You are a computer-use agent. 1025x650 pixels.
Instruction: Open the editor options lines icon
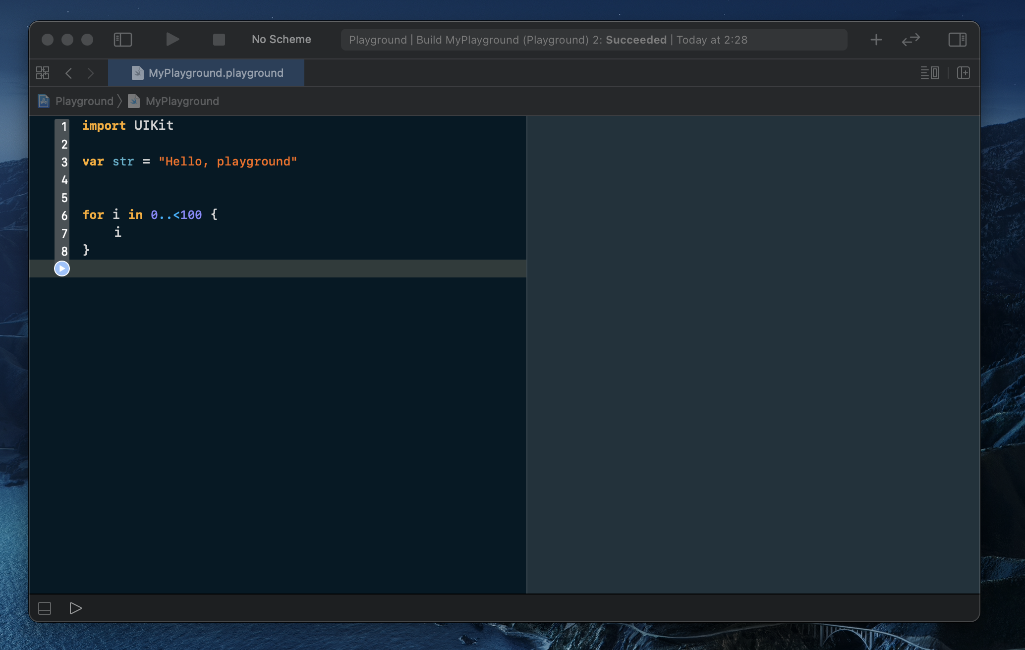coord(929,73)
